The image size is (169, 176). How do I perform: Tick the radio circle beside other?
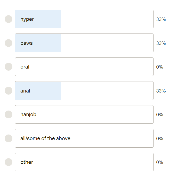click(9, 162)
